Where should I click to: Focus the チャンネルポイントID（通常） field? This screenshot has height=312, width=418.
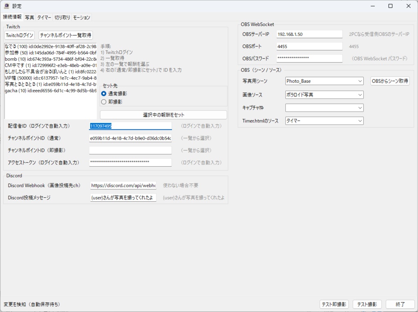130,138
